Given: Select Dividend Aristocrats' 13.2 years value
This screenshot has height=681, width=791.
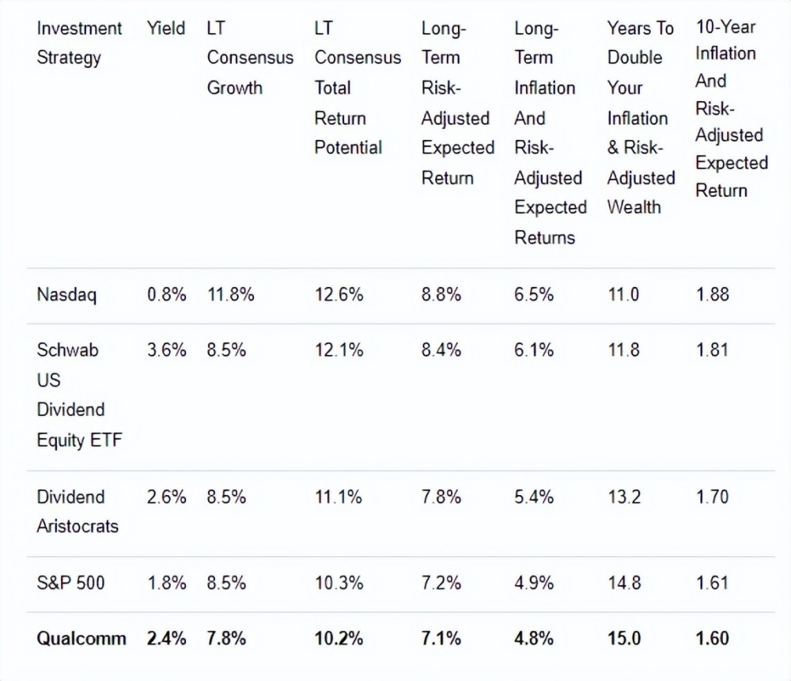Looking at the screenshot, I should 623,497.
